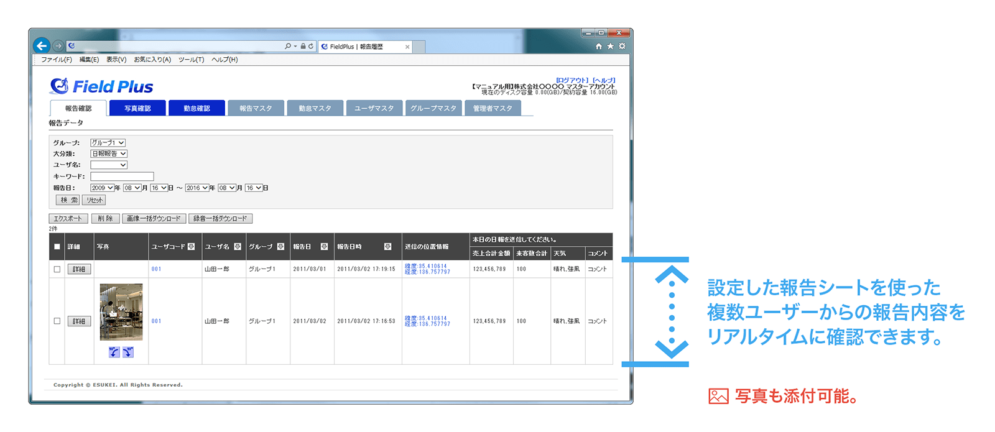Go back with browser back arrow
Viewport: 995px width, 432px height.
pos(42,45)
